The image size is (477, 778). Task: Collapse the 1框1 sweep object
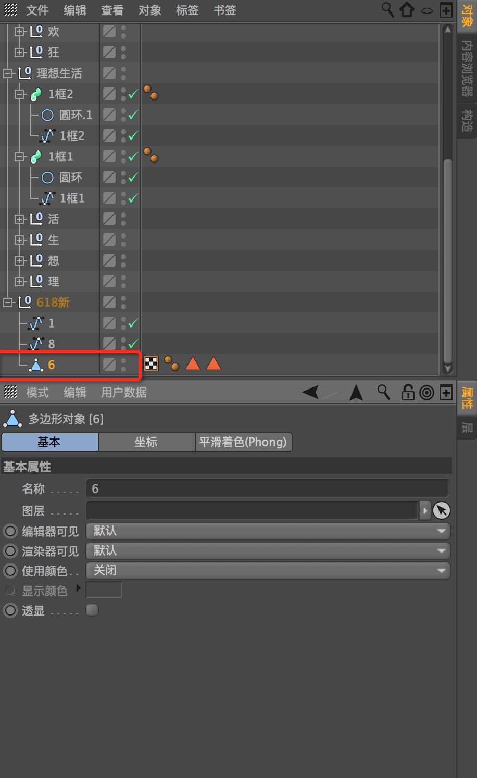pos(20,157)
